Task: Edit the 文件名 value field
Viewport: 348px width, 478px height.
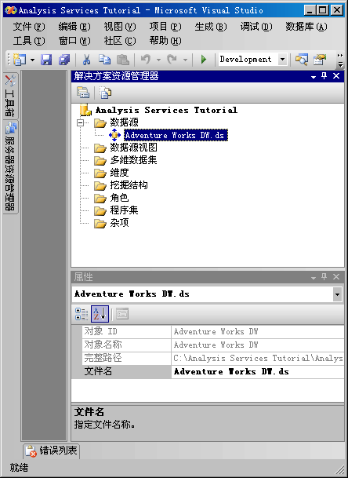Action: click(x=258, y=371)
